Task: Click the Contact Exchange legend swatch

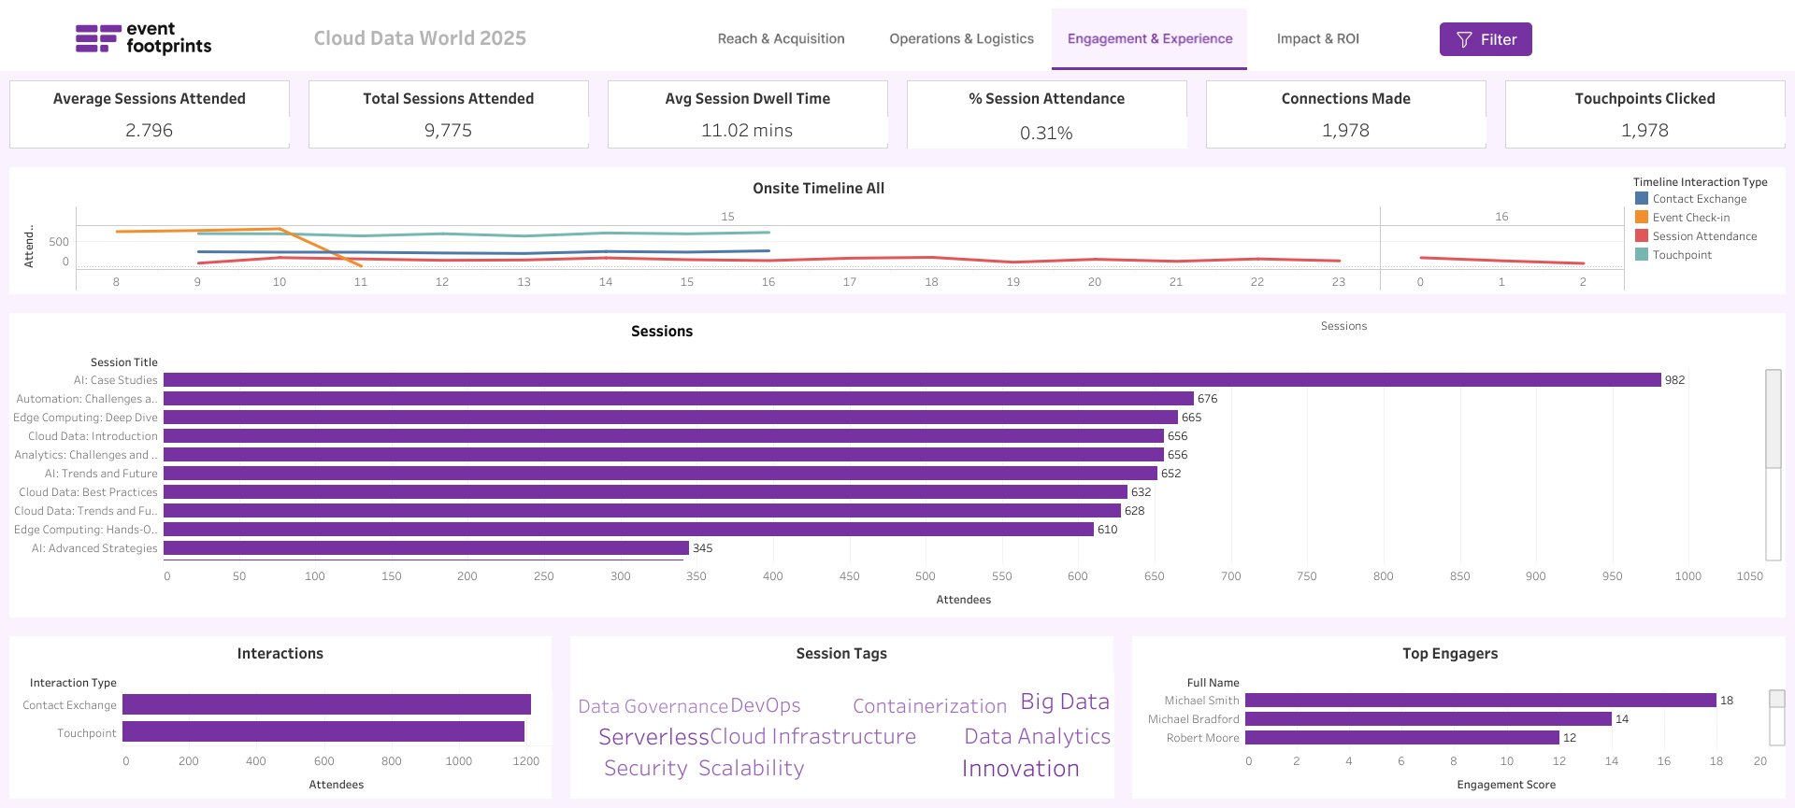Action: click(1641, 199)
